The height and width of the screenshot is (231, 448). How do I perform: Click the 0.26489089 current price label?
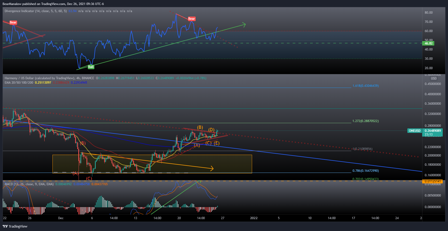pos(432,131)
